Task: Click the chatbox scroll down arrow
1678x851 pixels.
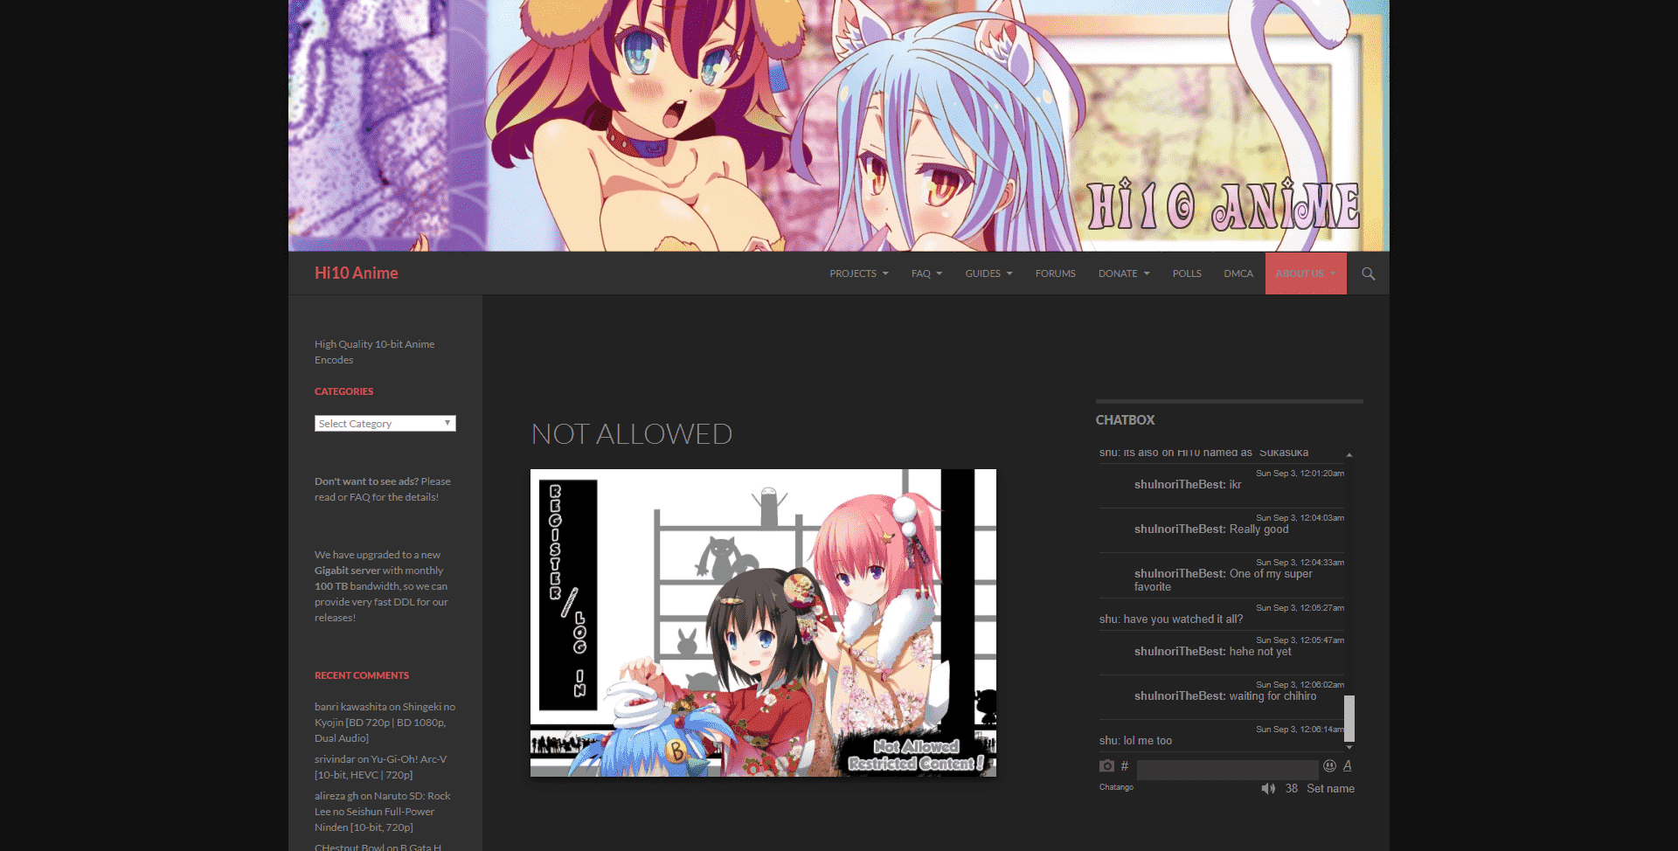Action: click(1349, 747)
